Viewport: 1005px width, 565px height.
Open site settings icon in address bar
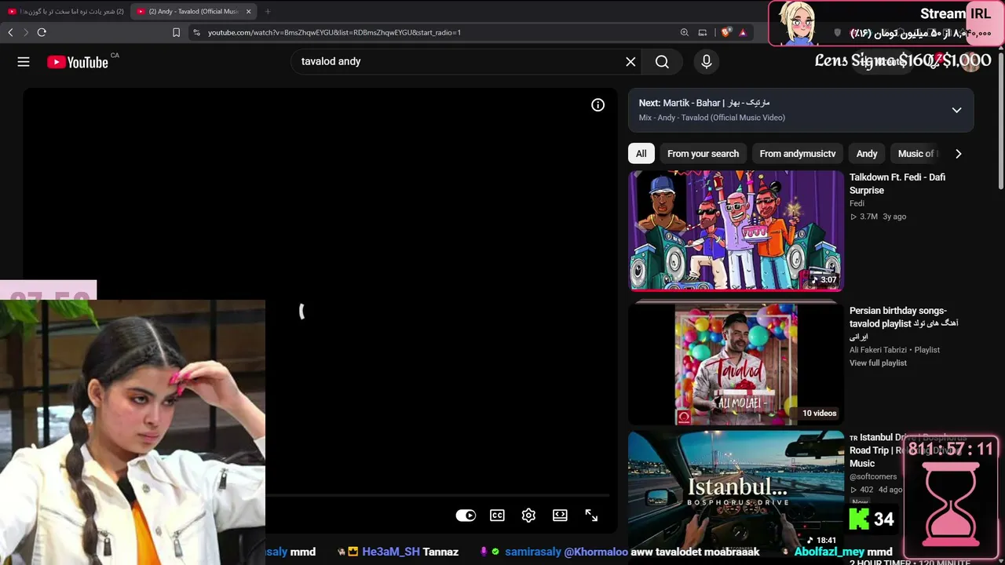tap(196, 32)
